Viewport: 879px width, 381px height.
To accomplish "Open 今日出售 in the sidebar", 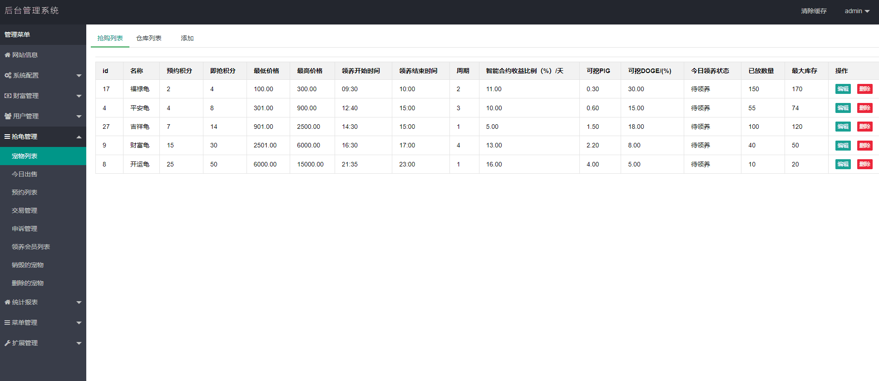I will coord(25,174).
